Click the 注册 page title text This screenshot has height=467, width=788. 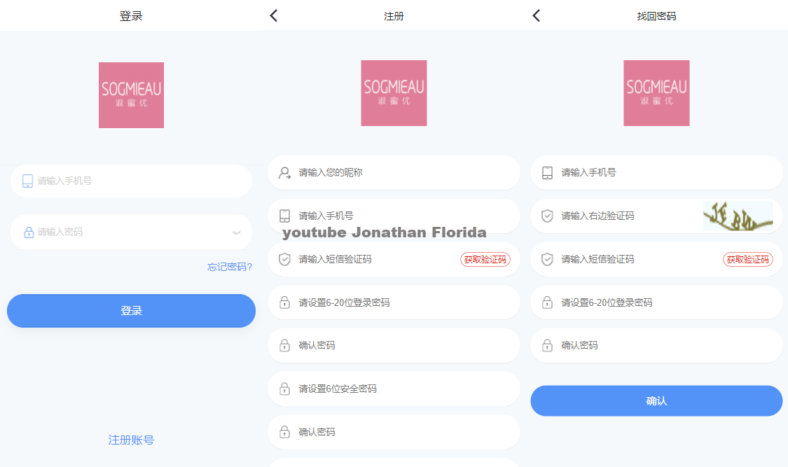(x=394, y=16)
